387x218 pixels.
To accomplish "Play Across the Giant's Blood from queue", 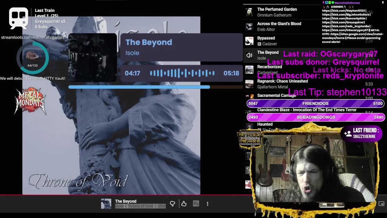I will (x=279, y=24).
